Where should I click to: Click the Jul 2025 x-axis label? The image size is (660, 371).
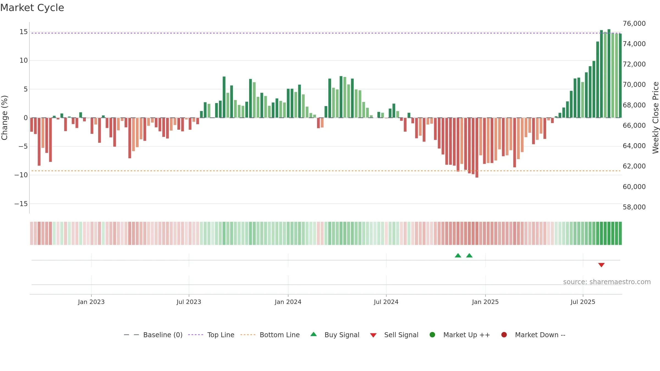(x=583, y=302)
